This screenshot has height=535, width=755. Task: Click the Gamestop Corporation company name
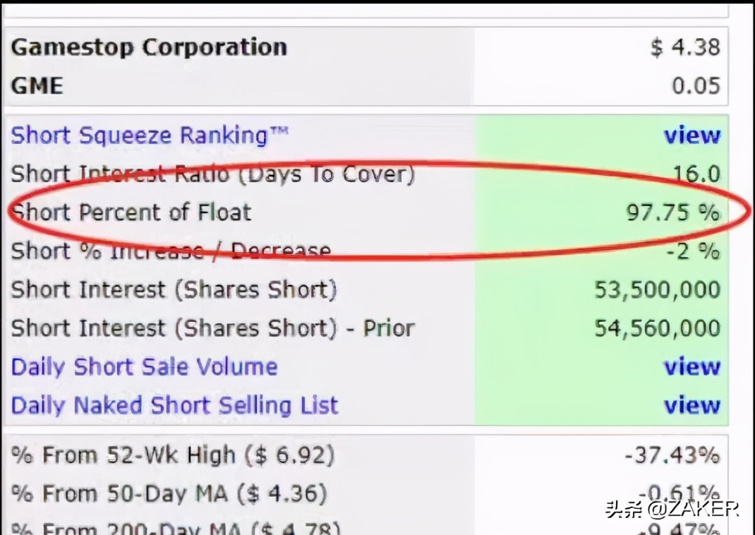coord(149,47)
